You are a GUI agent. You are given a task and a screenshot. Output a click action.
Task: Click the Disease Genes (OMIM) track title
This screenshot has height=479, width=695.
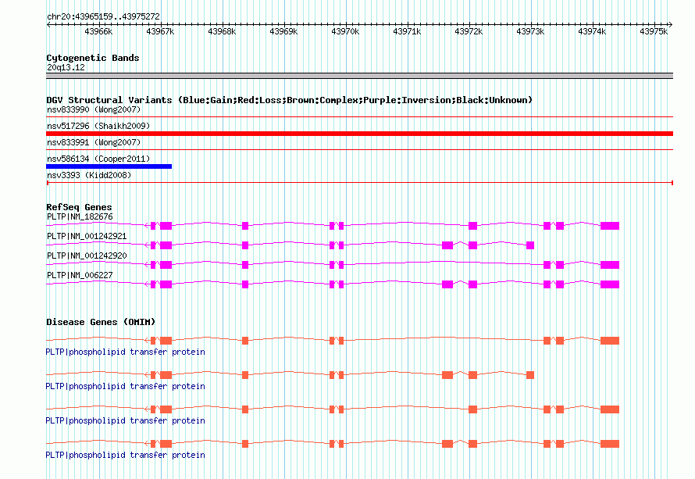[101, 322]
